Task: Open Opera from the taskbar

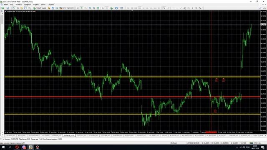Action: [x=17, y=147]
